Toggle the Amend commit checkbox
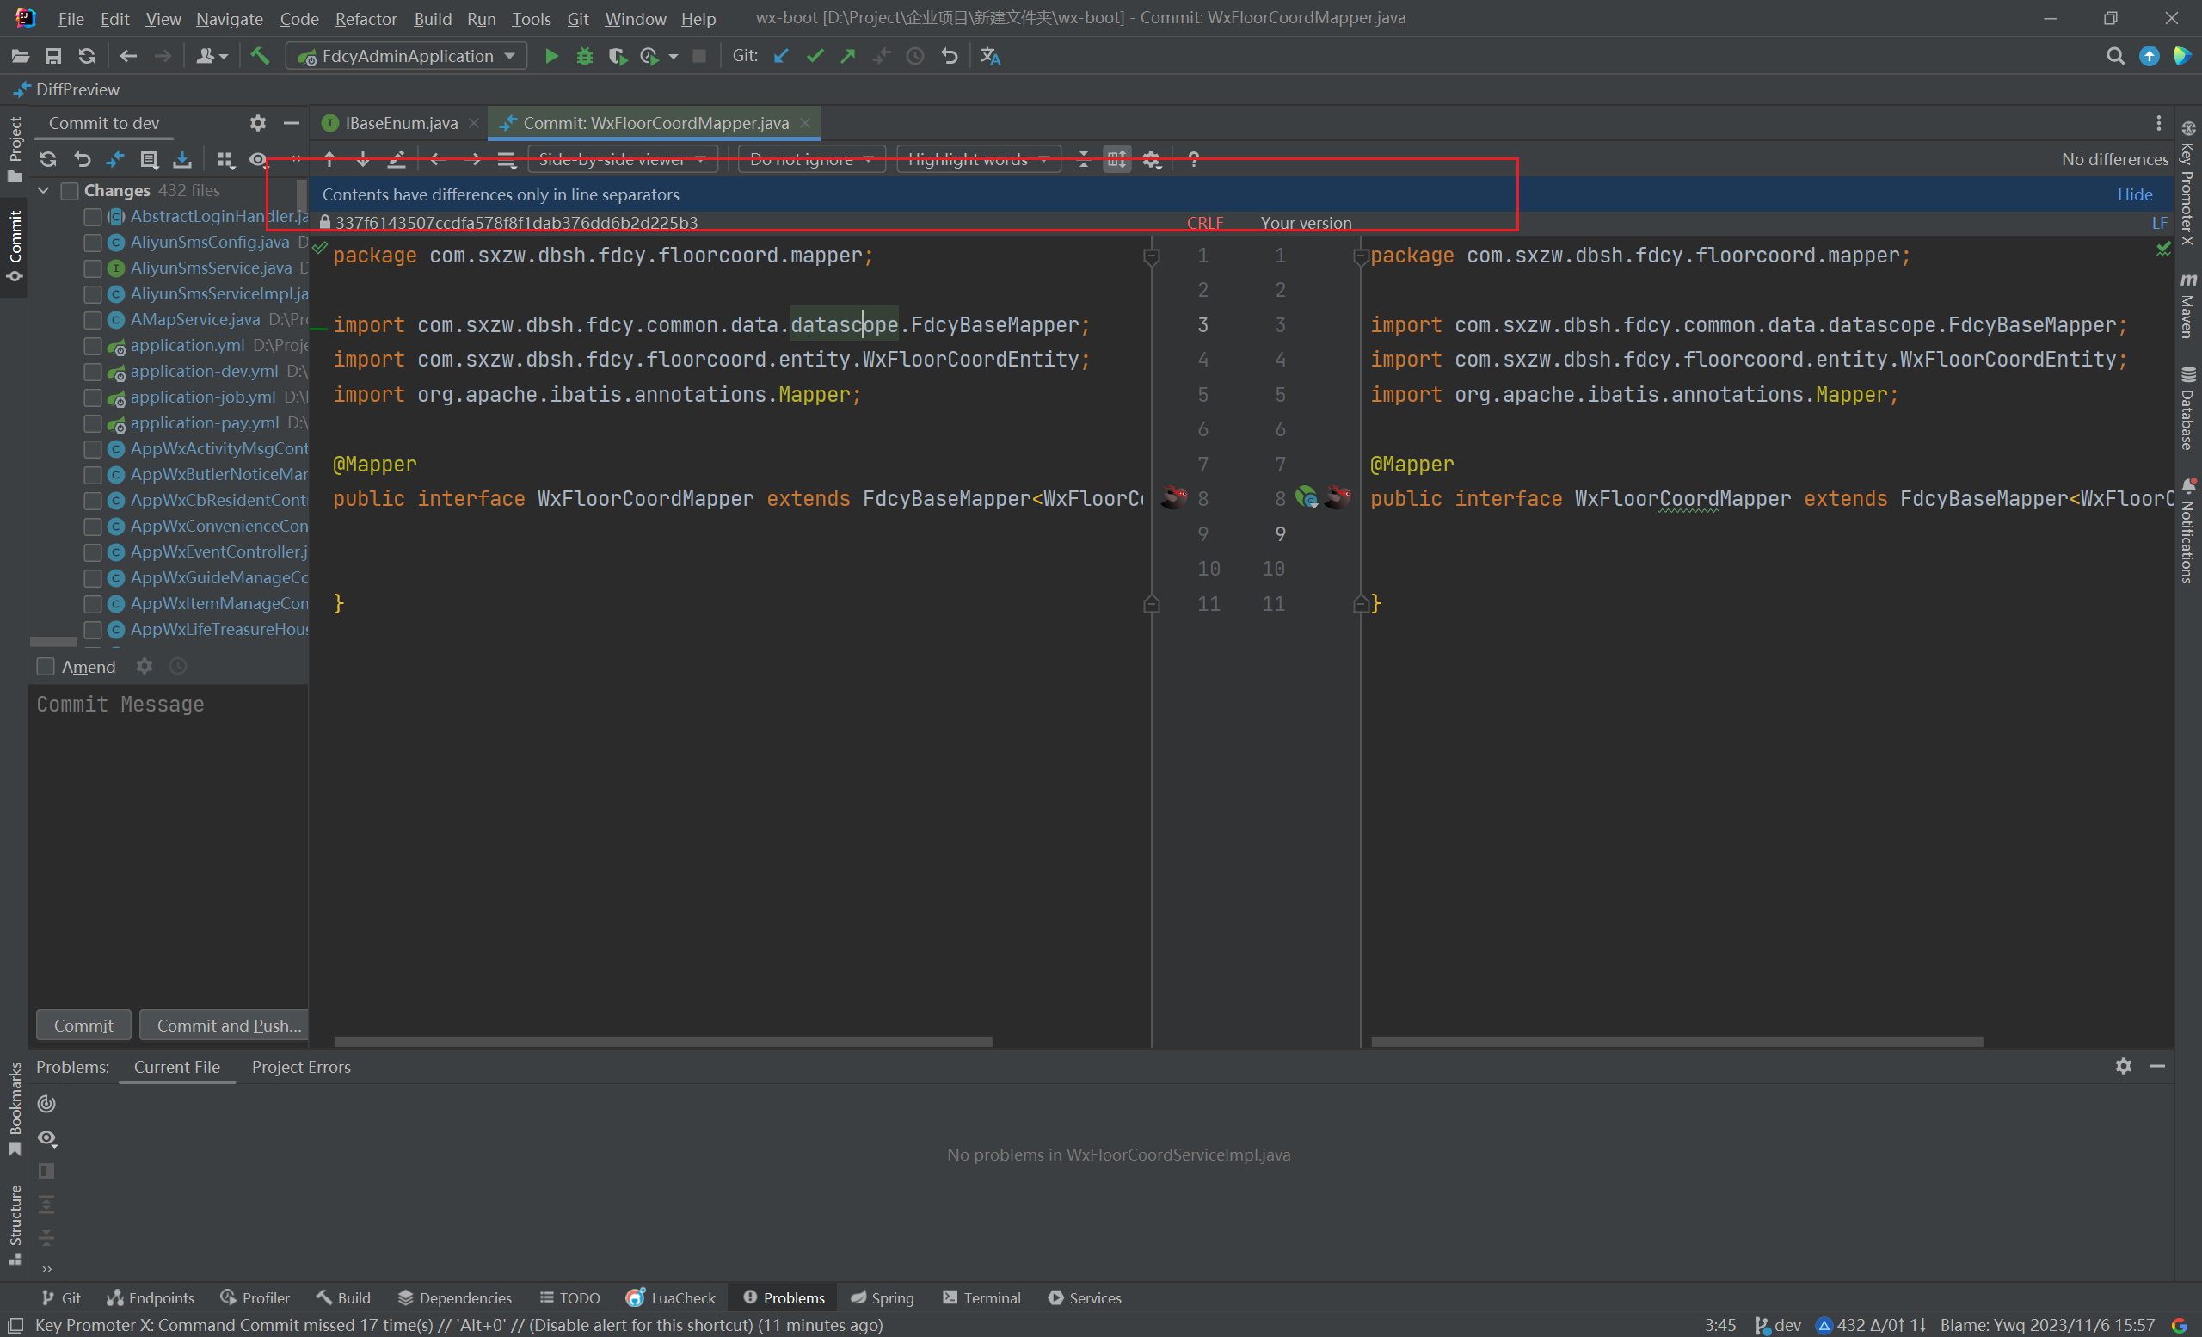2202x1337 pixels. coord(46,665)
